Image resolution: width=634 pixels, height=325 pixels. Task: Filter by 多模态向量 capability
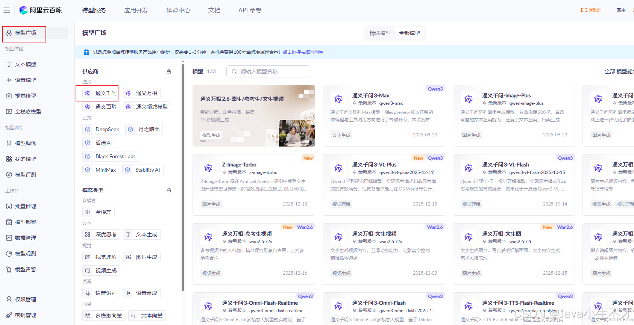tap(104, 316)
